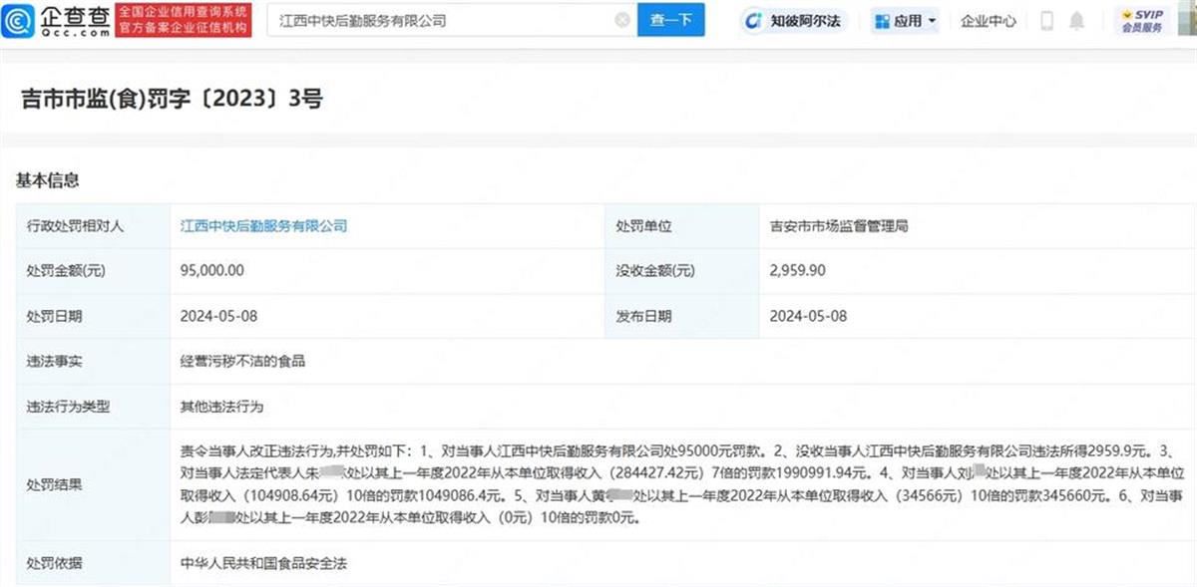Click the 2,959.90 confiscated amount value
This screenshot has width=1197, height=587.
797,270
